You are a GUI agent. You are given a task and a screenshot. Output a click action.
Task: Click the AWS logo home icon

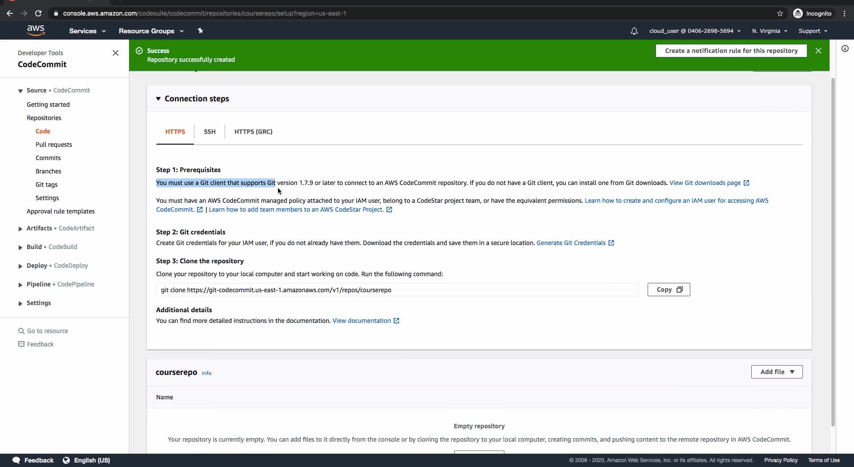click(36, 31)
